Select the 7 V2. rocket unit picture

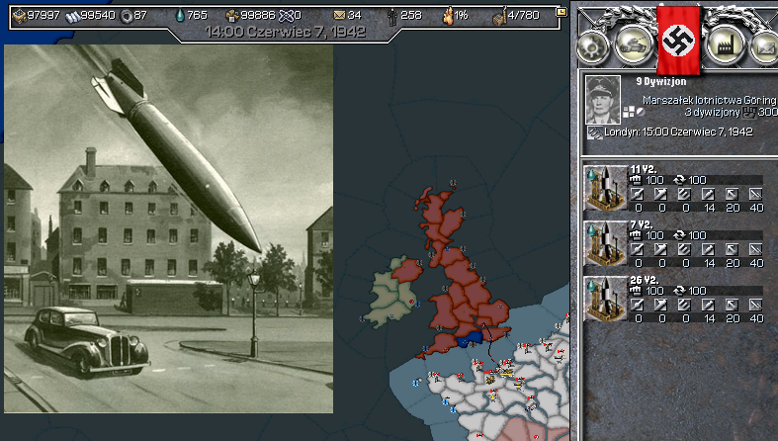click(606, 243)
